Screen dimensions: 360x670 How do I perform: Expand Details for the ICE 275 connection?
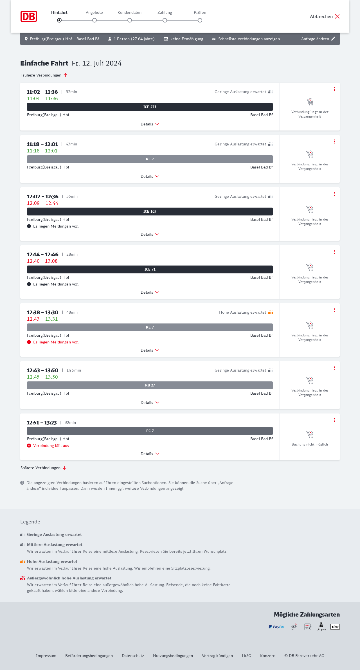pyautogui.click(x=150, y=124)
